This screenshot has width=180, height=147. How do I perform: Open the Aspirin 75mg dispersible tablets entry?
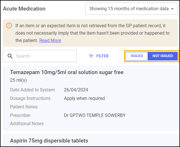(49, 140)
